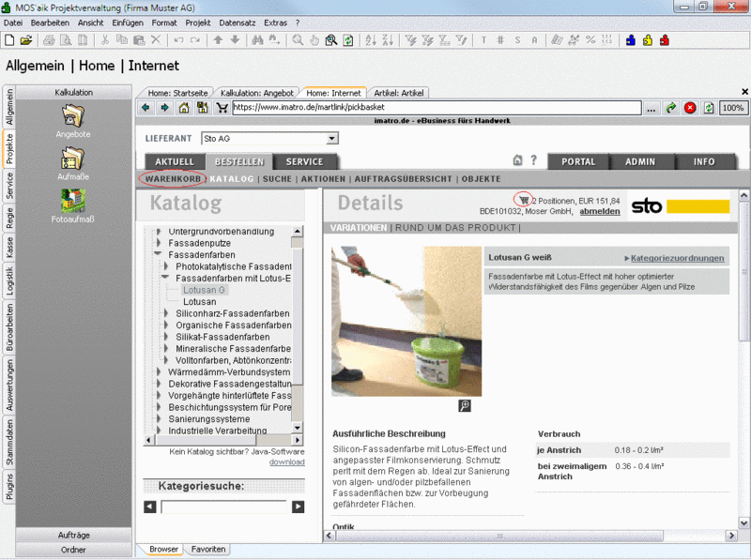Click the help question mark icon

click(533, 160)
